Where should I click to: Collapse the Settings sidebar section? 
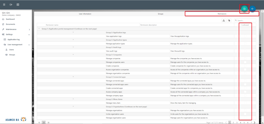(x=29, y=34)
